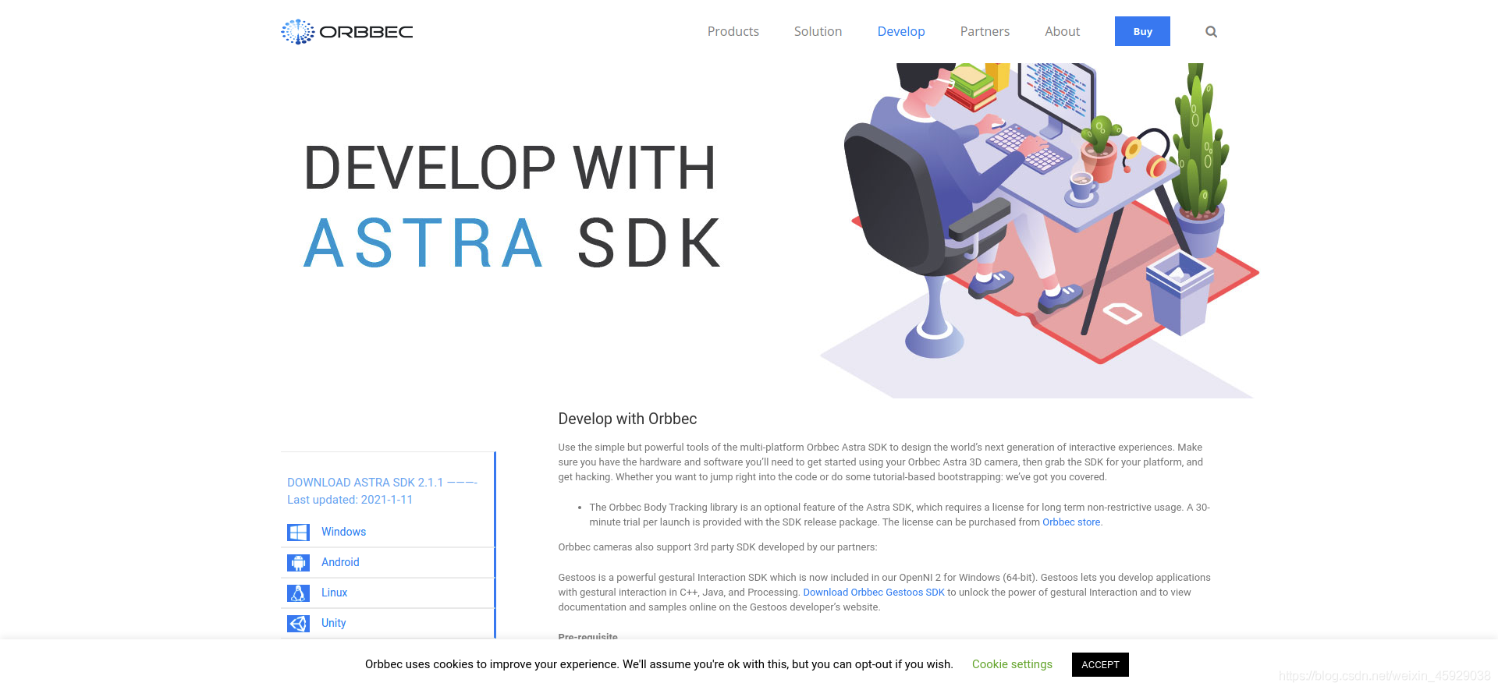Click the Develop with Orbbec heading

(627, 419)
